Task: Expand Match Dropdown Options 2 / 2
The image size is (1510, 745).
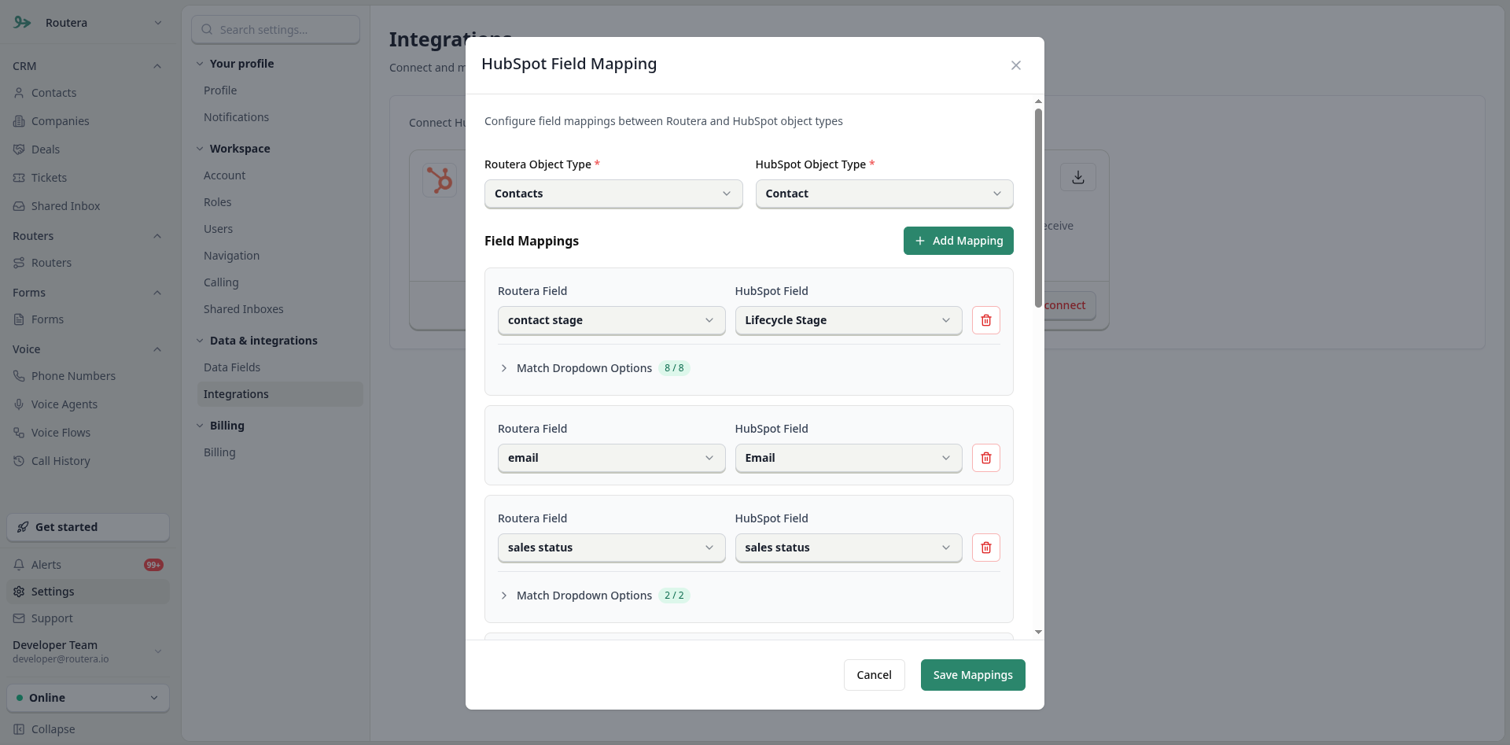Action: click(x=595, y=596)
